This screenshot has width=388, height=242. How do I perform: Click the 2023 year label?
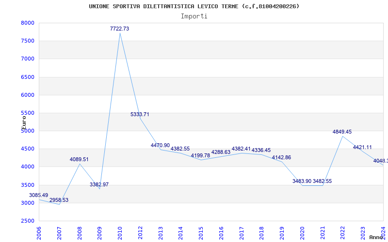click(363, 233)
